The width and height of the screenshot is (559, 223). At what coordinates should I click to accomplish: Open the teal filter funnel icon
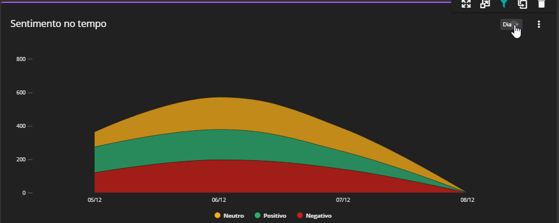[503, 4]
